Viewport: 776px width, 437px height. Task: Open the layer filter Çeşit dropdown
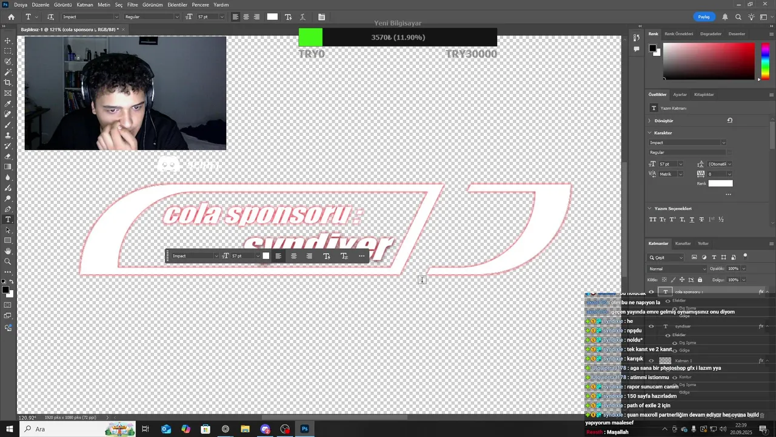click(x=666, y=257)
